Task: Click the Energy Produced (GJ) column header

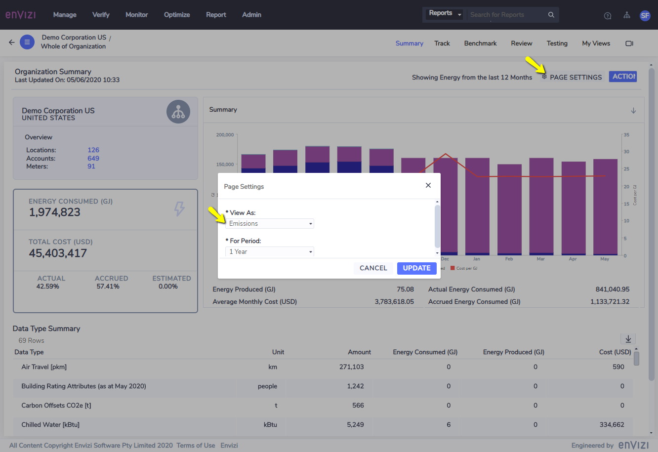Action: tap(514, 352)
